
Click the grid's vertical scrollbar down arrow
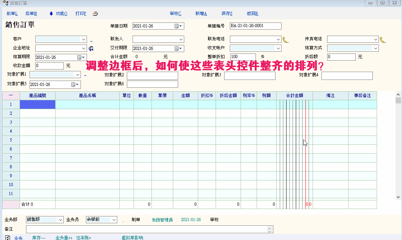coord(398,197)
